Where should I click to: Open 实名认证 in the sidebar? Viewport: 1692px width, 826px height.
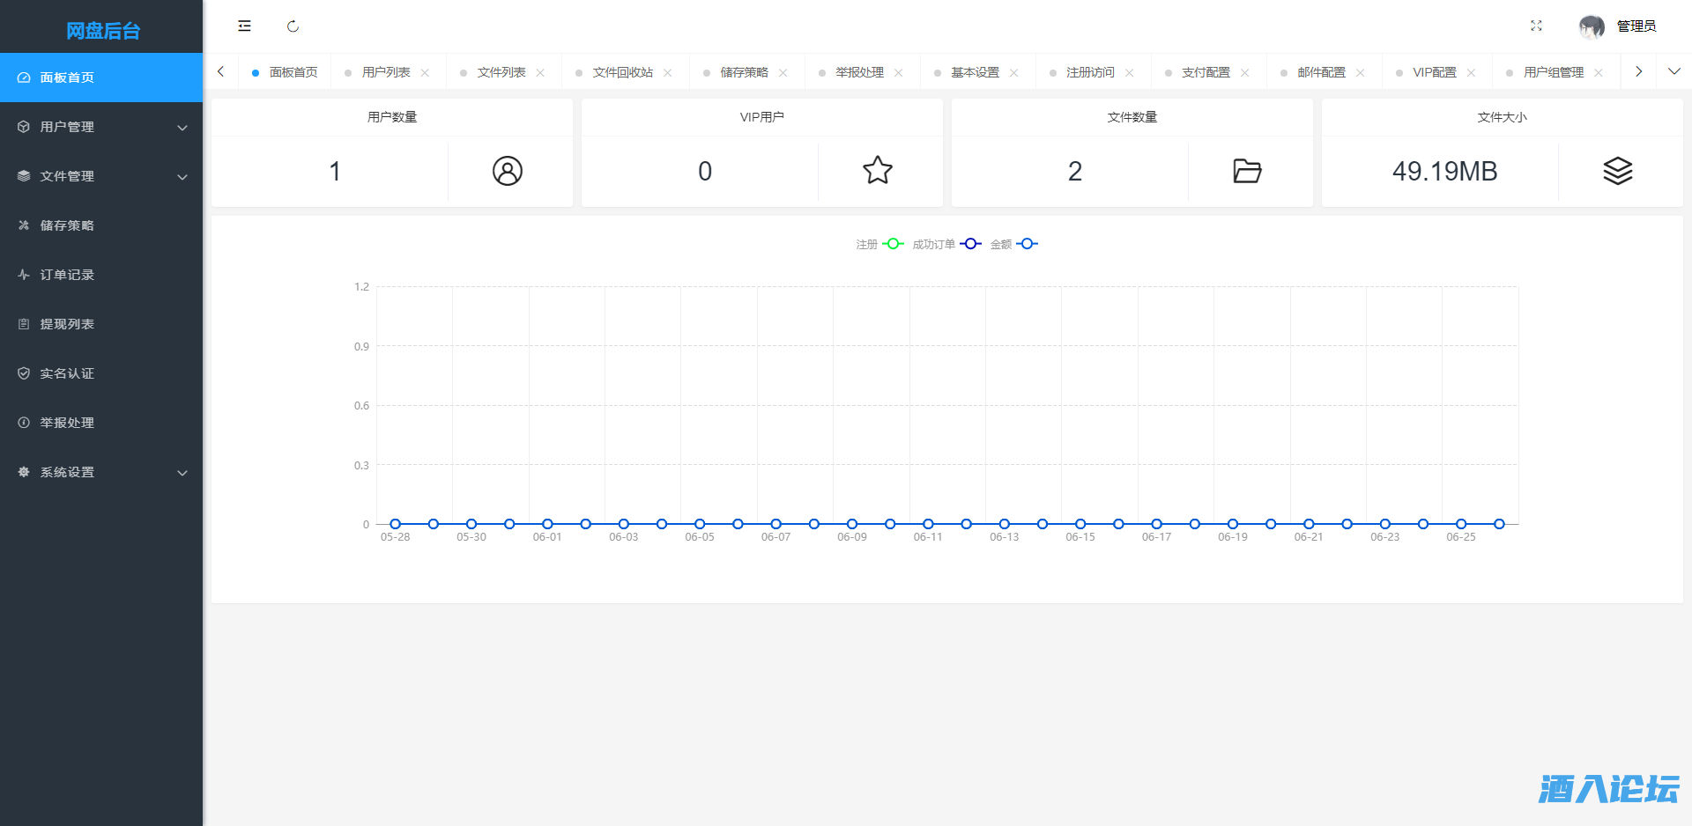point(67,373)
